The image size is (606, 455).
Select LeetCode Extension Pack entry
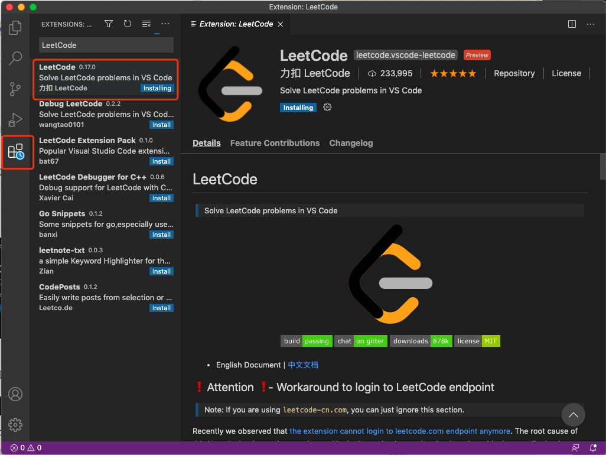click(106, 151)
